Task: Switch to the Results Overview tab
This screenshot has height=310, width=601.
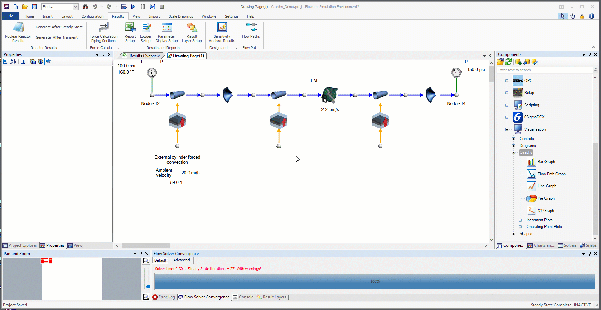Action: pyautogui.click(x=144, y=56)
